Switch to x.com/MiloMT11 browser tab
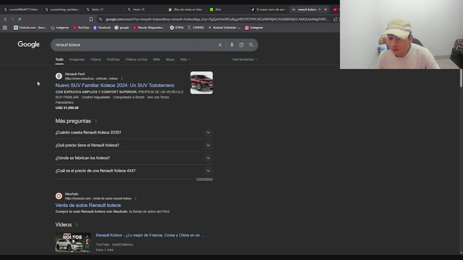Image resolution: width=463 pixels, height=260 pixels. pos(21,9)
